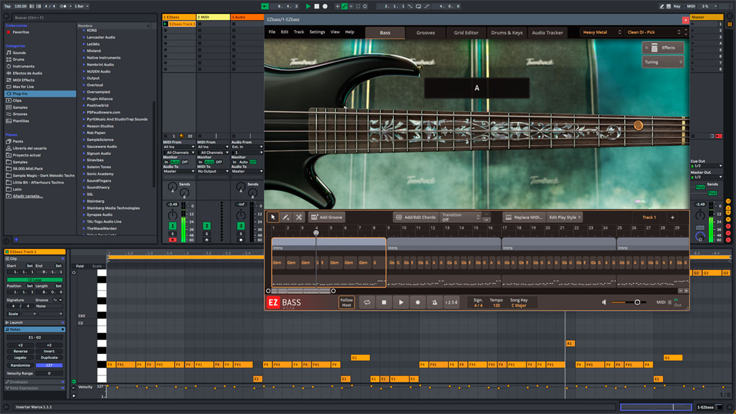This screenshot has width=736, height=414.
Task: Switch to the Grooves tab
Action: pyautogui.click(x=426, y=33)
